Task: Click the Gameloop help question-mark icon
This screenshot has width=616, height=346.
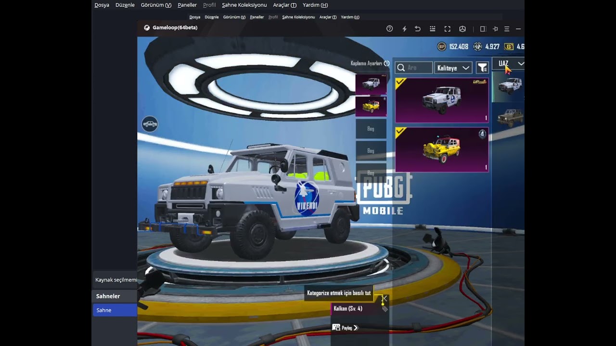Action: point(390,29)
